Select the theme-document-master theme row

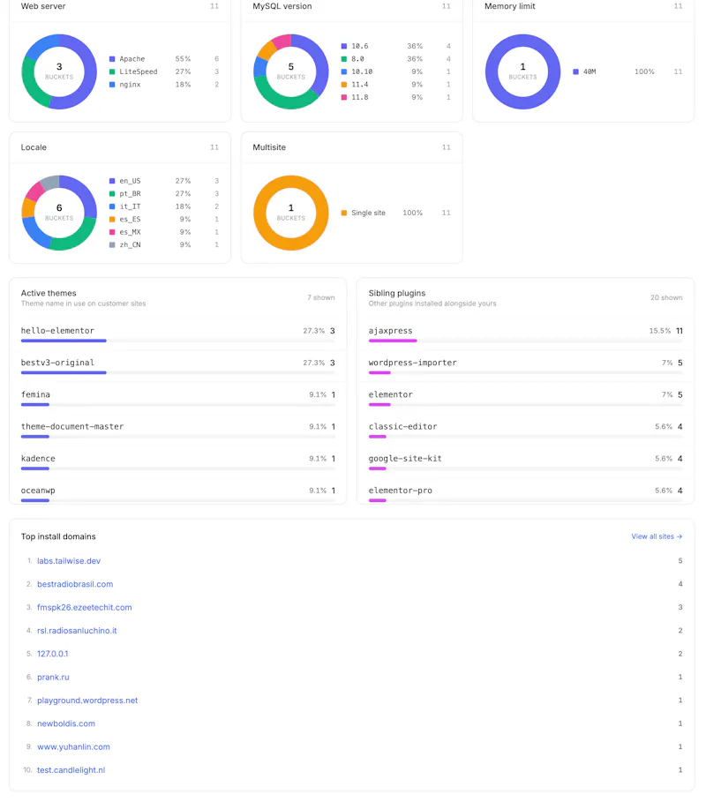click(178, 431)
